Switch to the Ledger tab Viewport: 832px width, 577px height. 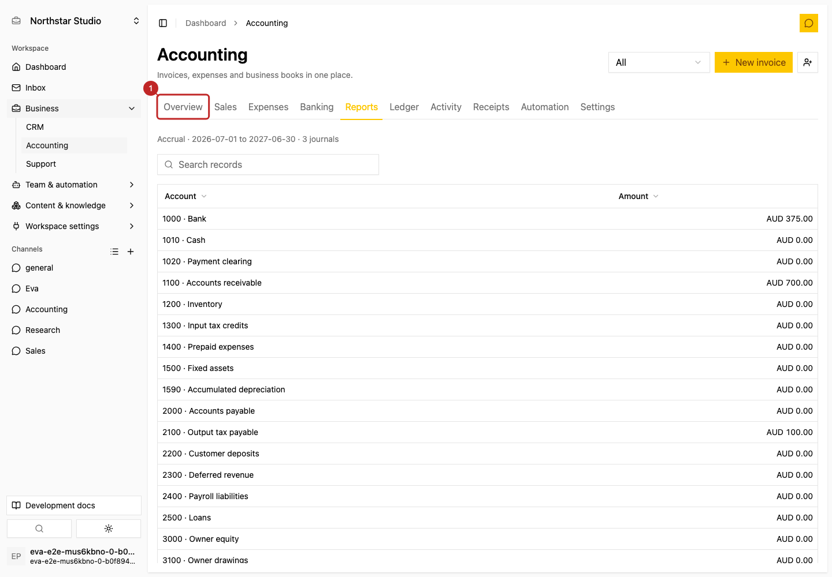404,107
